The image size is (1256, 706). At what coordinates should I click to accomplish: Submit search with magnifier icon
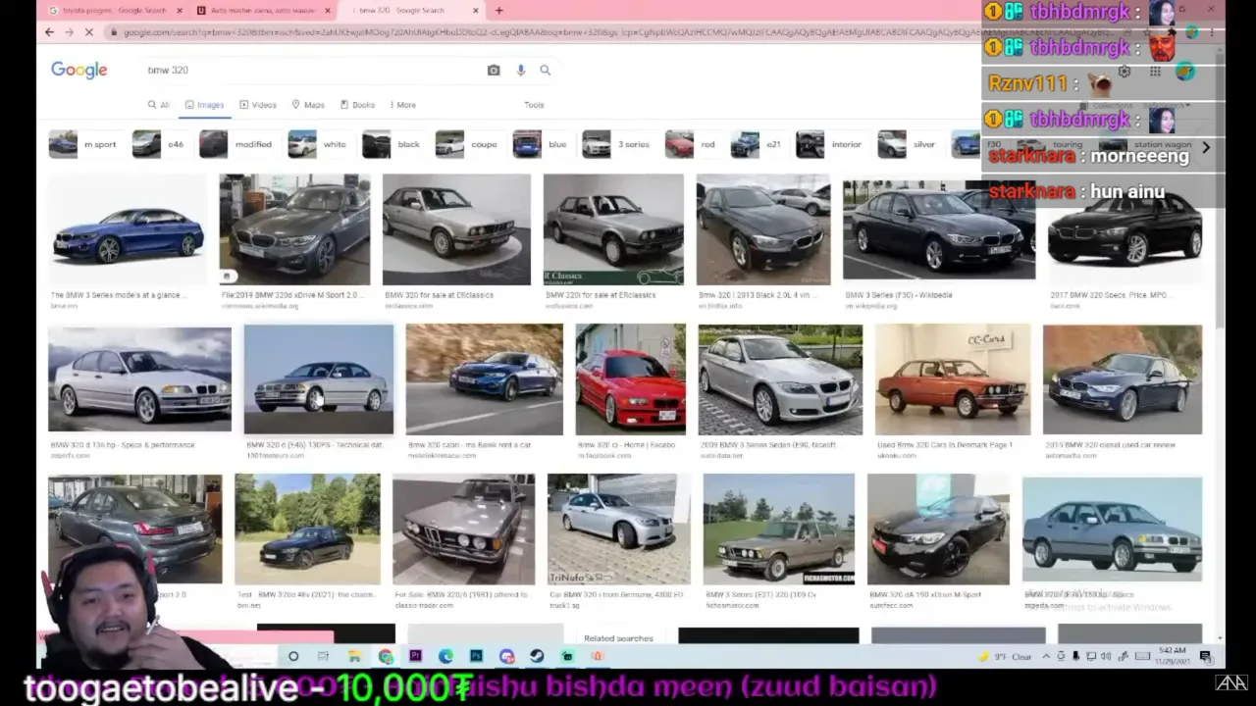tap(546, 71)
